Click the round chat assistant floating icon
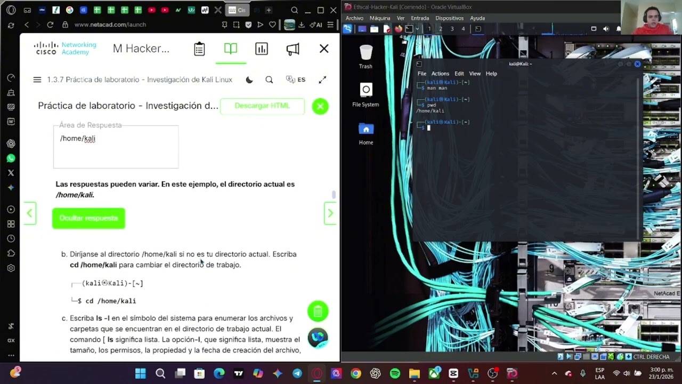The image size is (682, 384). tap(318, 338)
